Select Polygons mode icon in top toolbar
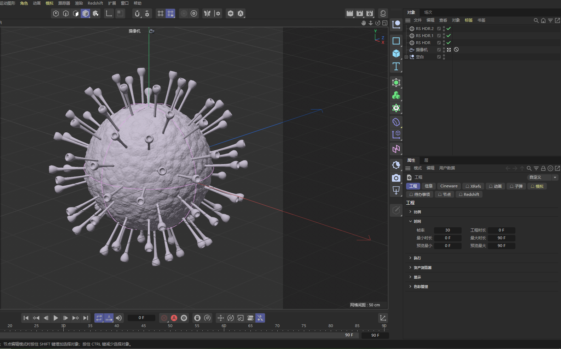 pyautogui.click(x=76, y=13)
